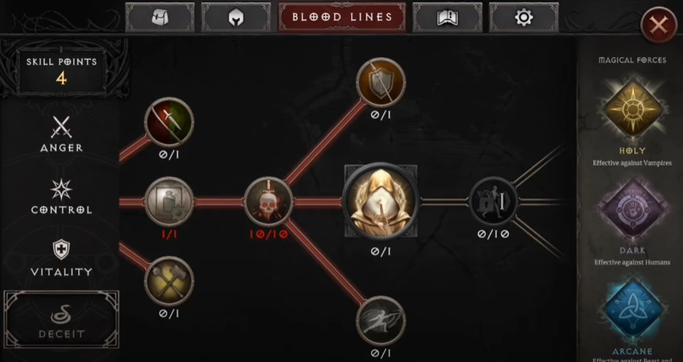Image resolution: width=683 pixels, height=362 pixels.
Task: Select the Deceit bloodline category
Action: pyautogui.click(x=61, y=319)
